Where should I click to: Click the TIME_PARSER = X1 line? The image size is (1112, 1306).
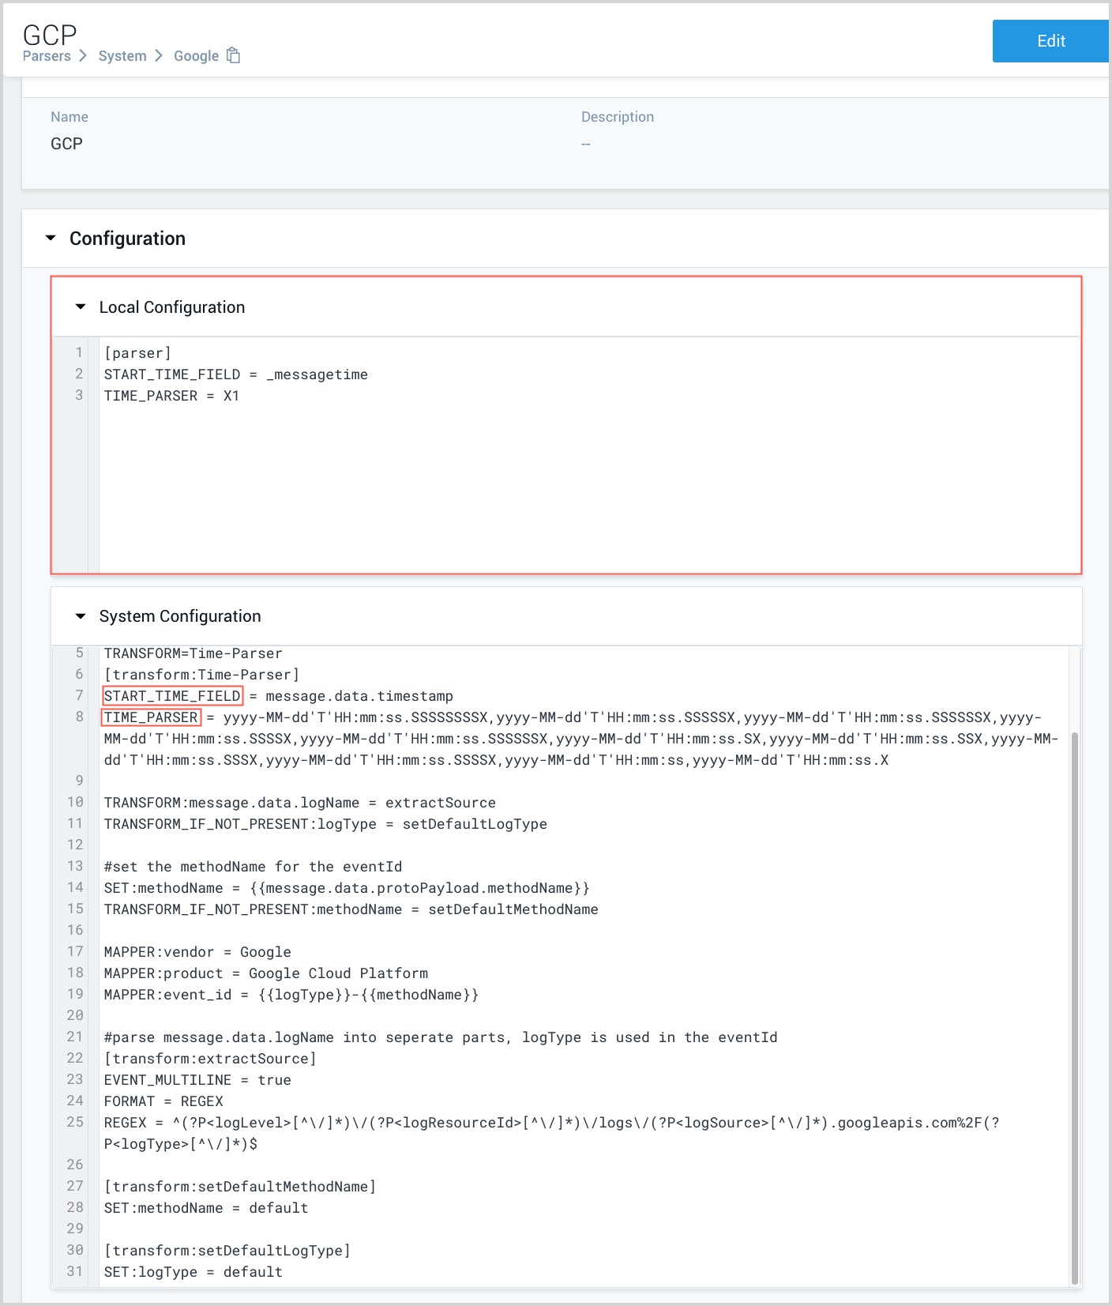tap(171, 396)
